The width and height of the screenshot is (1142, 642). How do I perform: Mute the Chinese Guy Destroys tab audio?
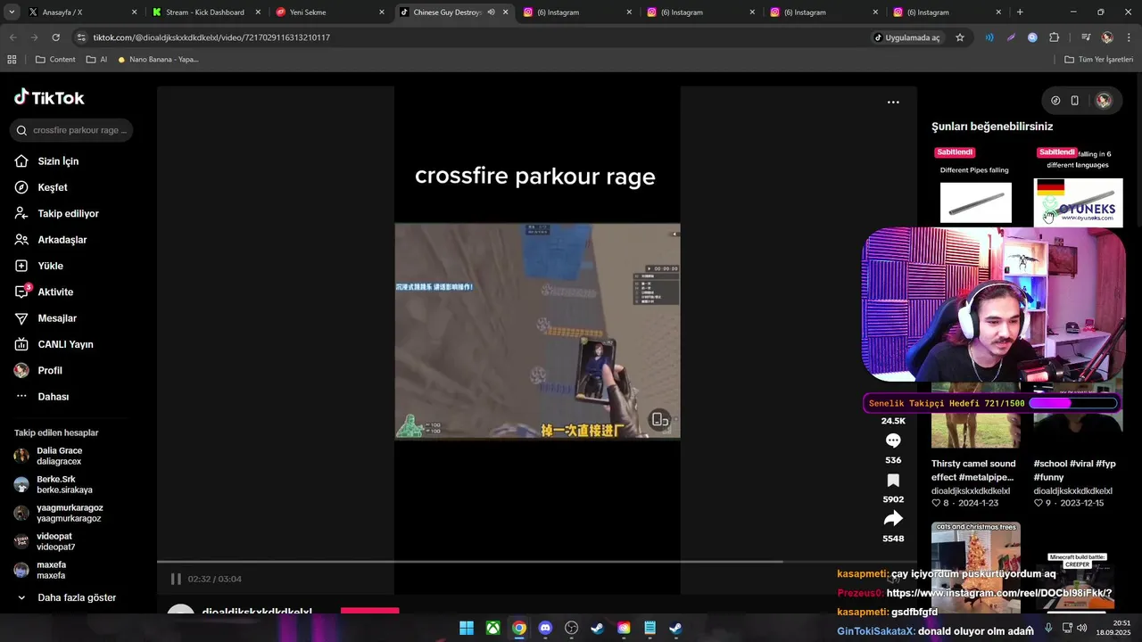click(491, 12)
